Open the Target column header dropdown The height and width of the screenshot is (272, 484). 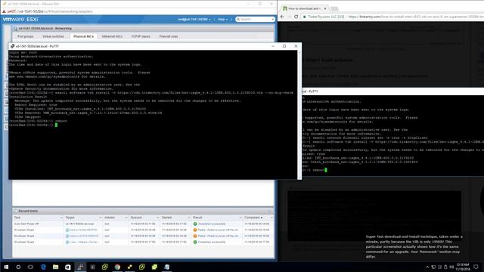pos(100,218)
